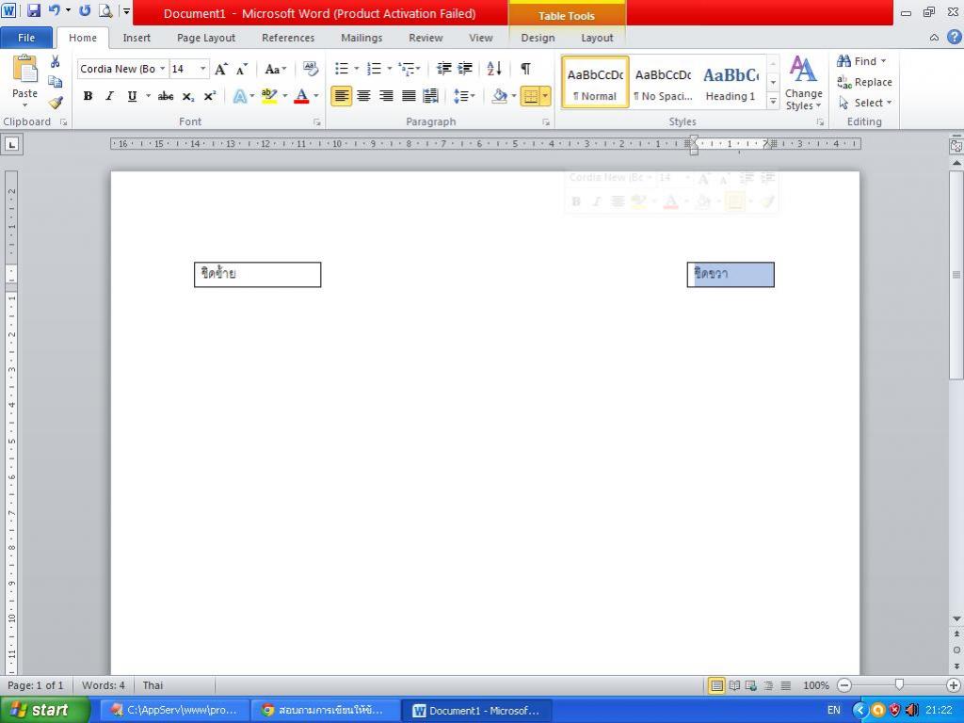Image resolution: width=964 pixels, height=723 pixels.
Task: Click the Copy icon in Clipboard group
Action: point(56,82)
